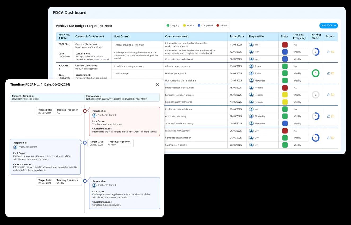Click Alexander's avatar for Automate data entry

click(251, 116)
